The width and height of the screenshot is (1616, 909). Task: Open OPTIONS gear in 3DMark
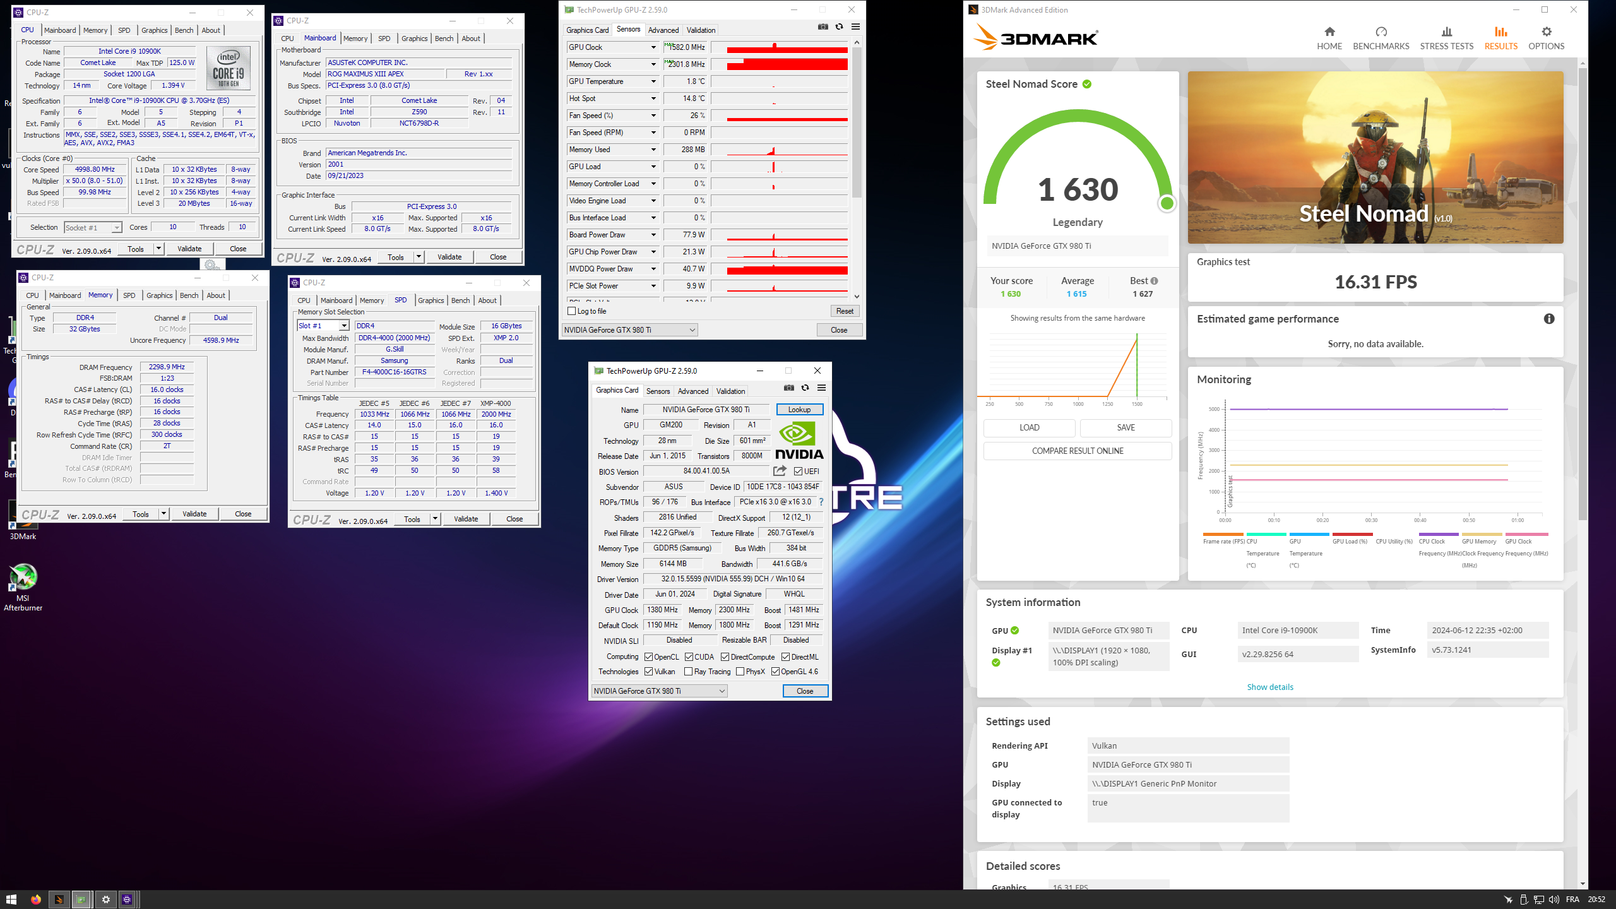click(1547, 32)
